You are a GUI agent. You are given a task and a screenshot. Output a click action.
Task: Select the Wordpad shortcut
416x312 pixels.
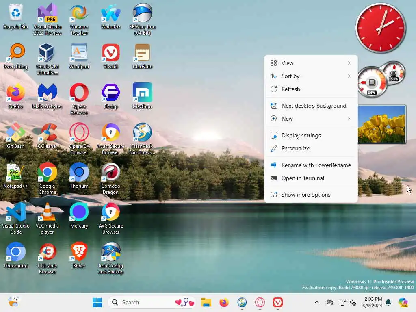79,56
